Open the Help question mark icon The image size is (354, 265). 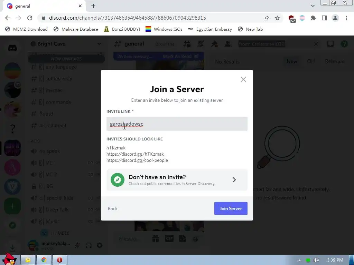tap(344, 44)
